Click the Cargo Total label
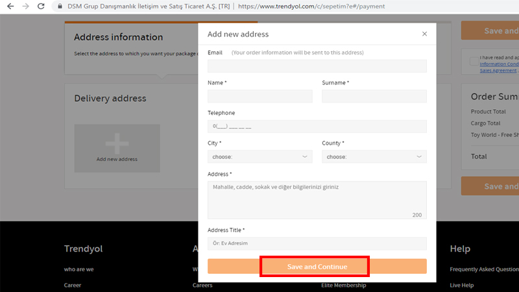Viewport: 519px width, 292px height. [485, 123]
